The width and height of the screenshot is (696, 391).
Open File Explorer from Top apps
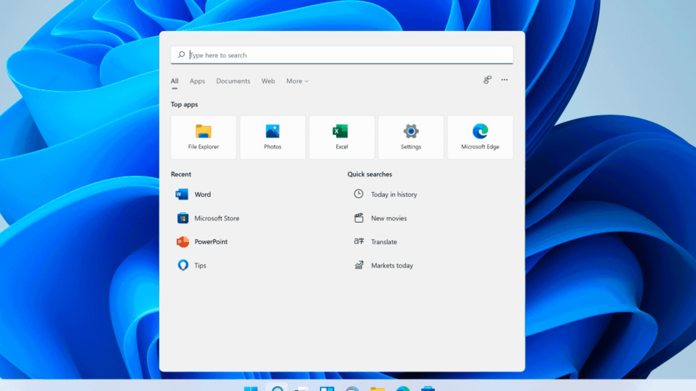tap(203, 137)
